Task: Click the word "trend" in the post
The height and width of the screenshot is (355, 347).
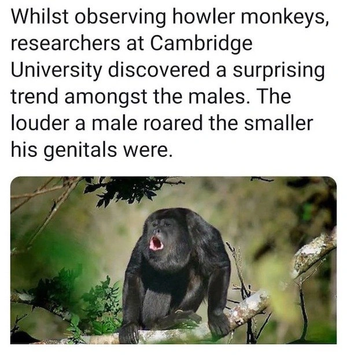Action: [34, 97]
